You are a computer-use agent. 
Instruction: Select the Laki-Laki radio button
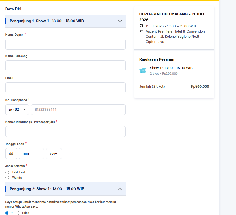[x=7, y=172]
